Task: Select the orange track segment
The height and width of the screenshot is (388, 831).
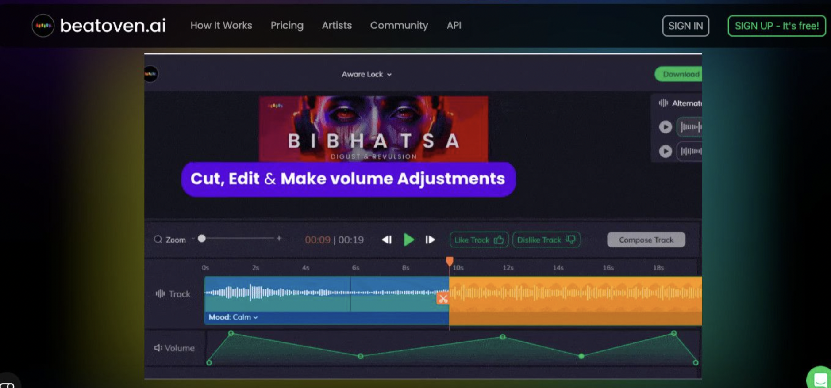Action: click(575, 301)
